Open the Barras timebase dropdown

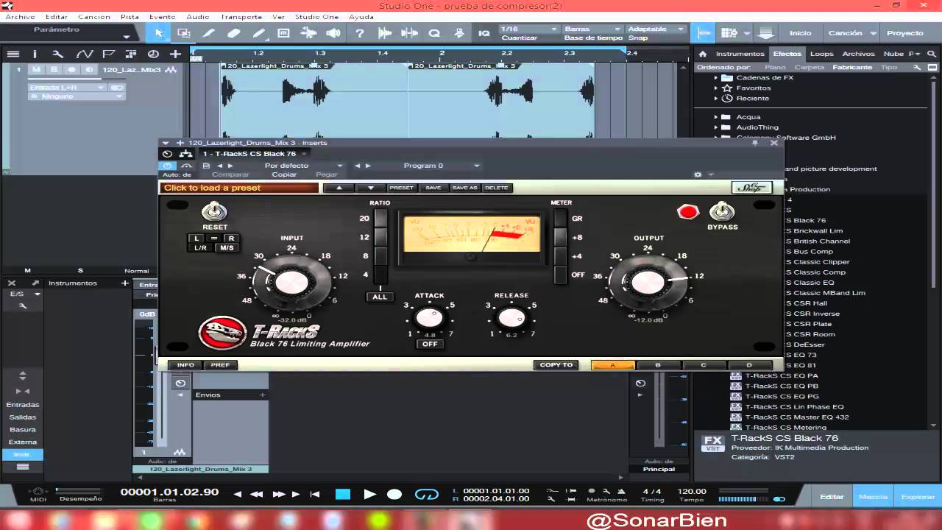[592, 29]
